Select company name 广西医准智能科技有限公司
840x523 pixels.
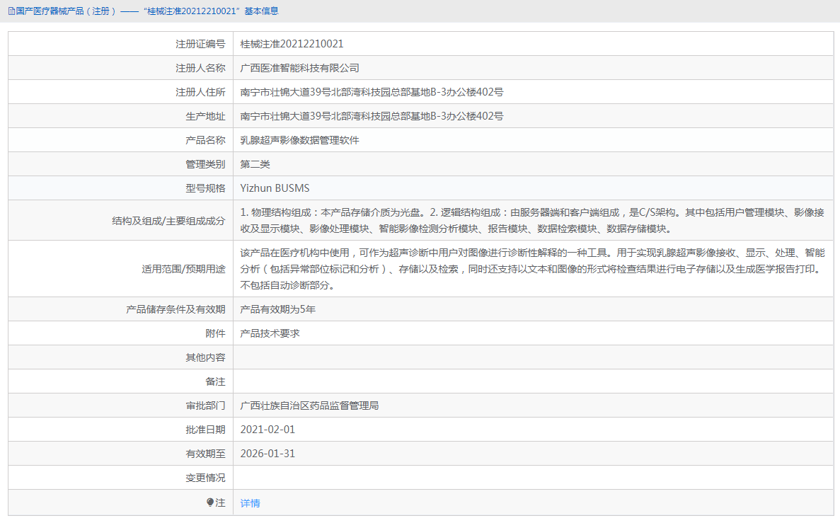click(299, 68)
